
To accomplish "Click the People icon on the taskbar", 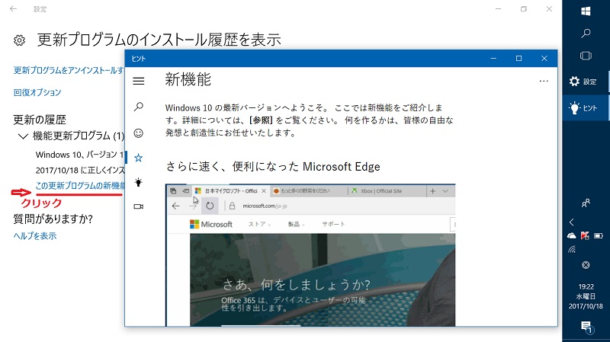I will click(x=586, y=203).
